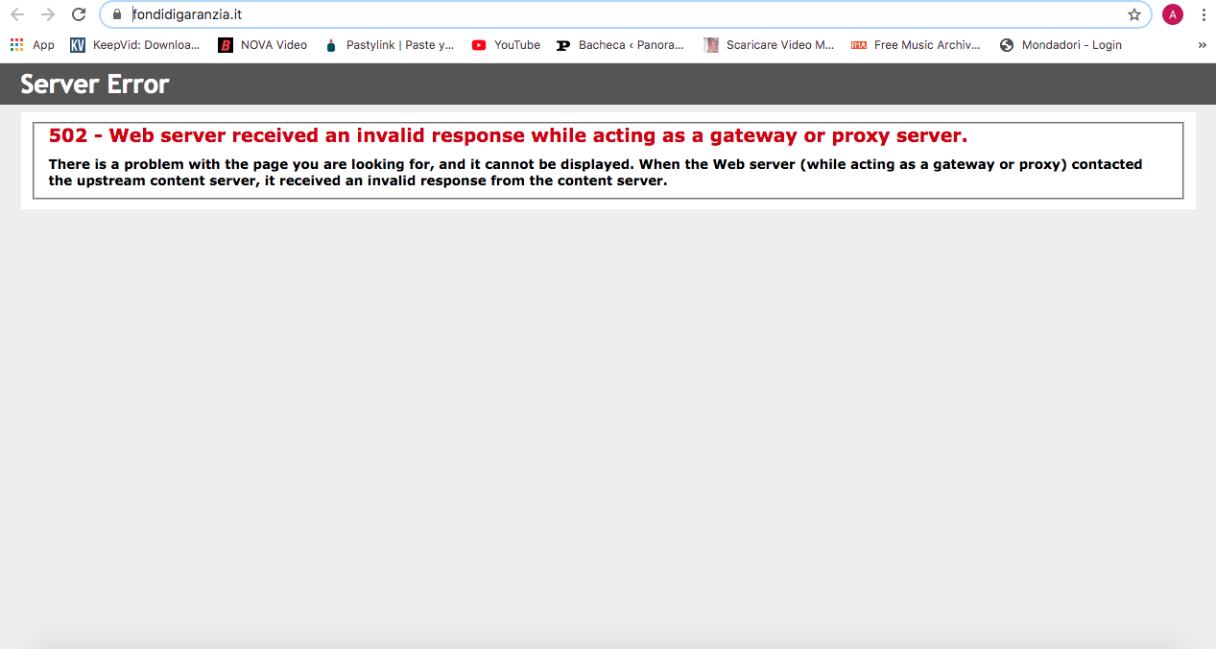Reload the current page

(79, 14)
